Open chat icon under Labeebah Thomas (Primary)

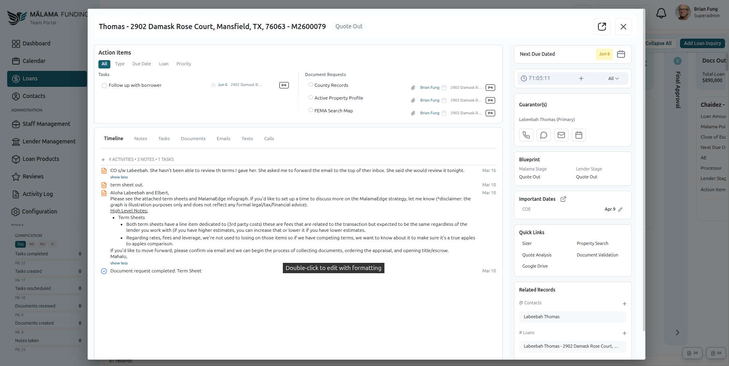(x=543, y=135)
